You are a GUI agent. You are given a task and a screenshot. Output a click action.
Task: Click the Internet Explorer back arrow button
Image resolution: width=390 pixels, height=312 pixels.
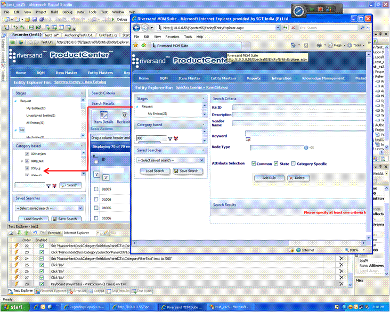pyautogui.click(x=136, y=28)
